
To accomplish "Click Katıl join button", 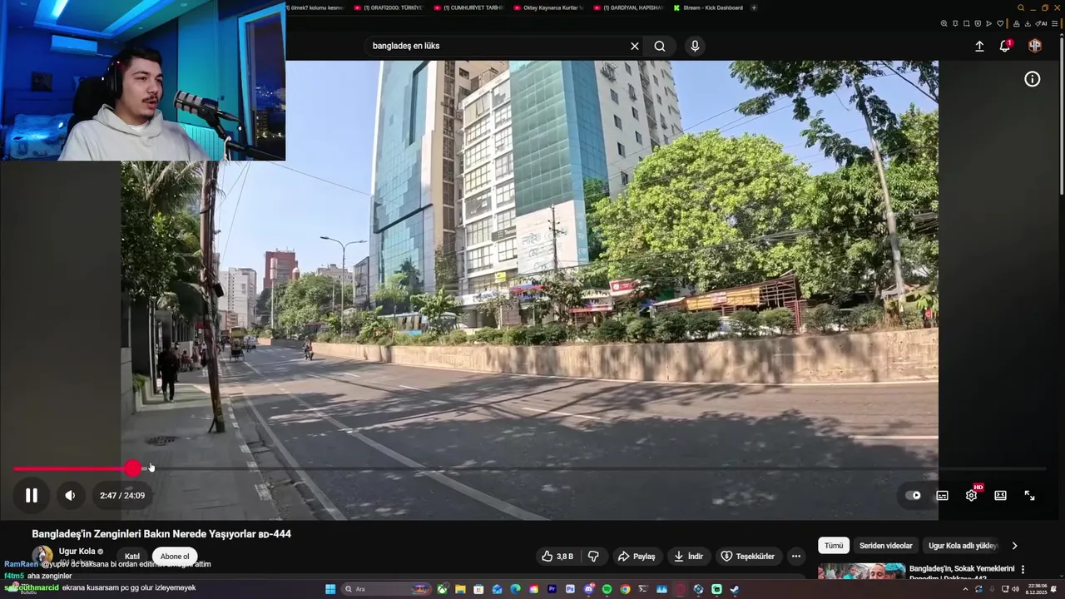I will (131, 556).
